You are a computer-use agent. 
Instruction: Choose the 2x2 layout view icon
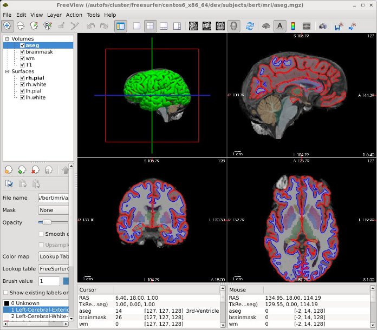[x=150, y=25]
